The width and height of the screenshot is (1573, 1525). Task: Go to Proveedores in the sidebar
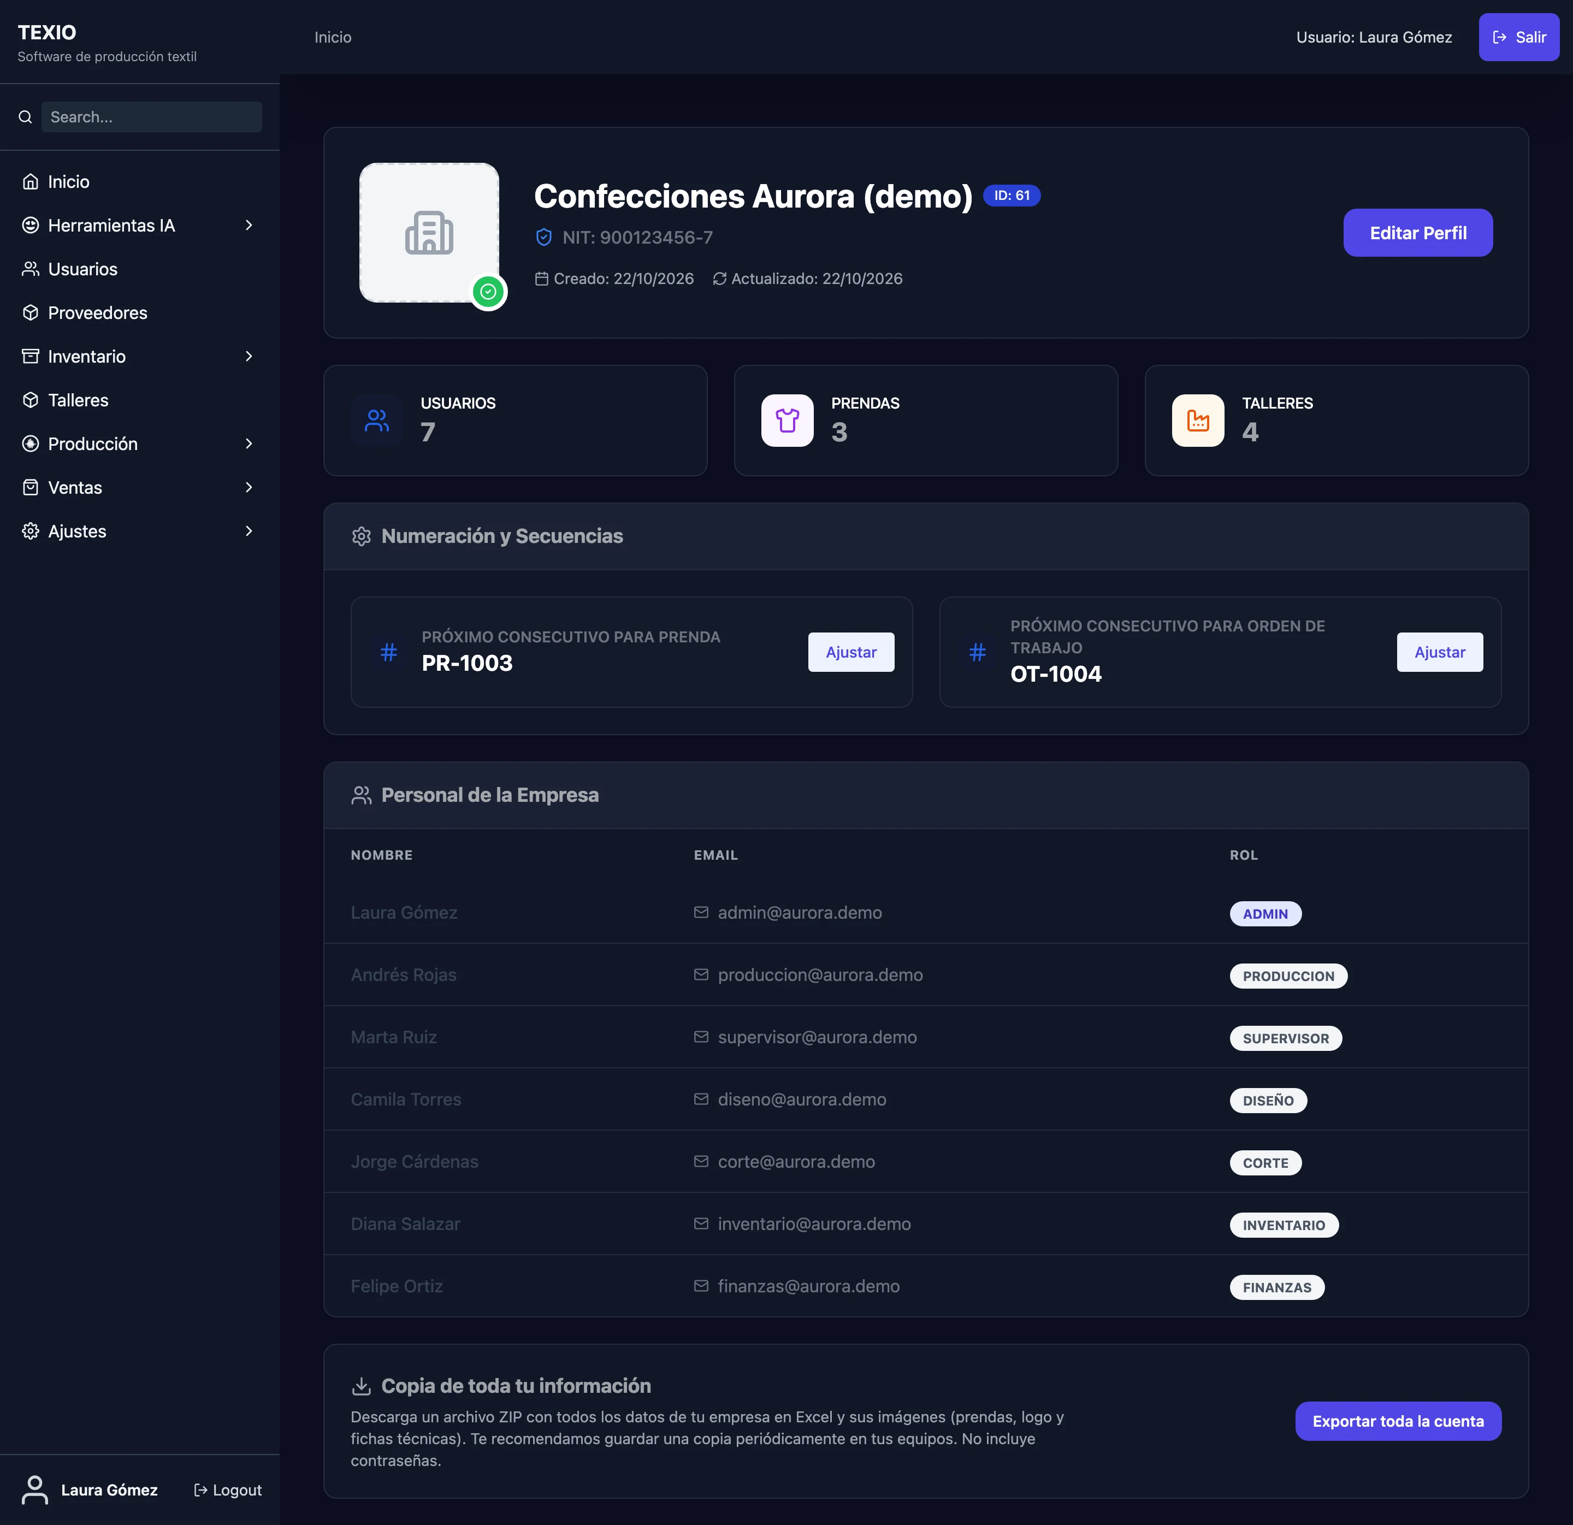click(x=140, y=313)
